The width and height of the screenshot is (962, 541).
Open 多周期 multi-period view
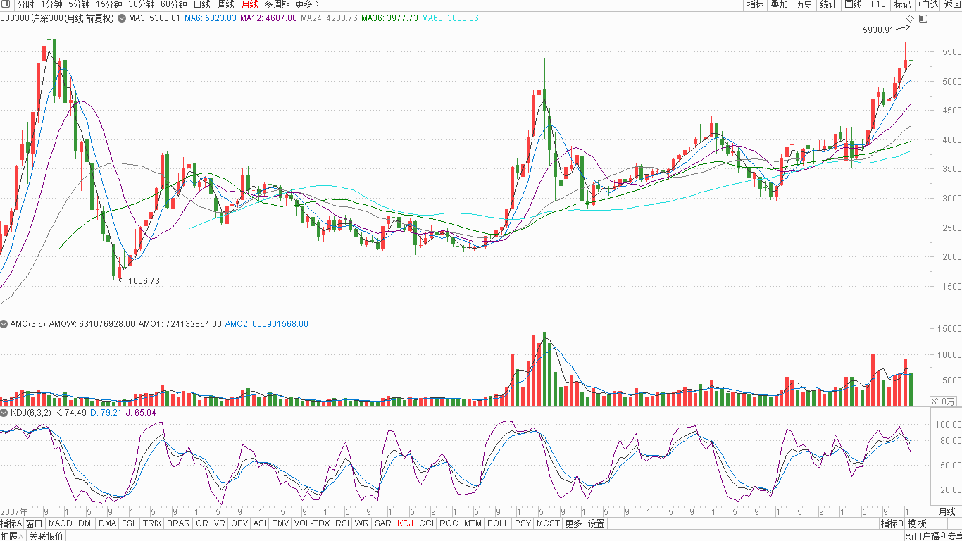[277, 4]
